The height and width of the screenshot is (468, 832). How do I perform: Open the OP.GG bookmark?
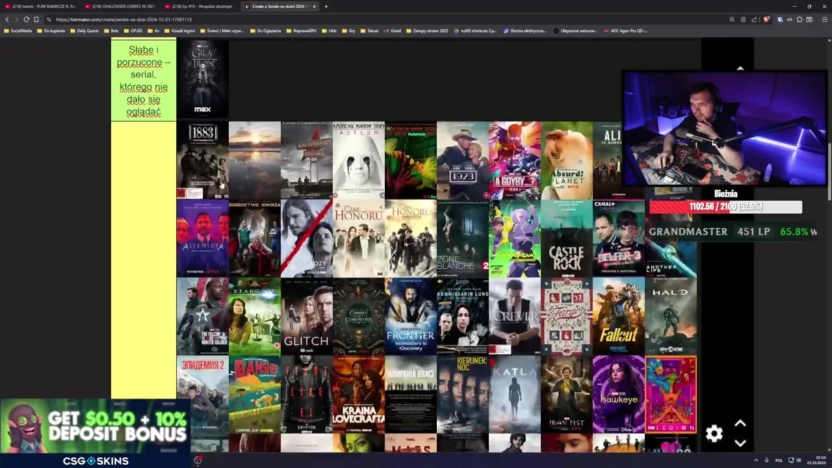point(133,31)
